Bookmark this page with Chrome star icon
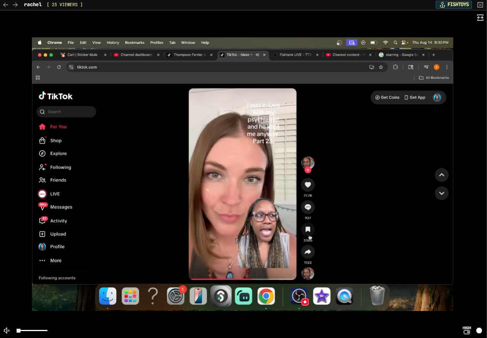Screen dimensions: 487x338 coord(381,67)
